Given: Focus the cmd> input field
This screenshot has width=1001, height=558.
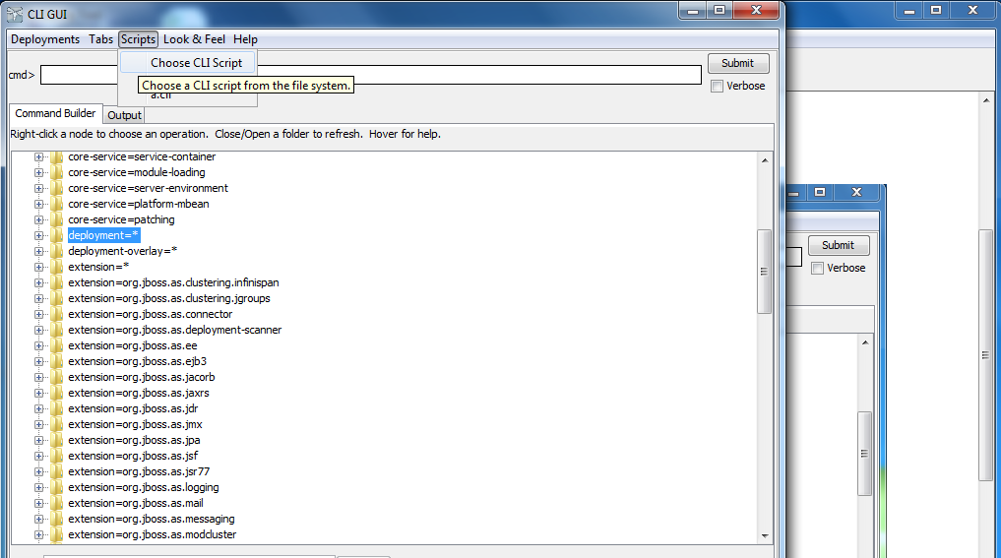Looking at the screenshot, I should coord(371,75).
